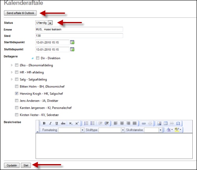
Task: Click the Opdatér button
Action: pyautogui.click(x=12, y=165)
